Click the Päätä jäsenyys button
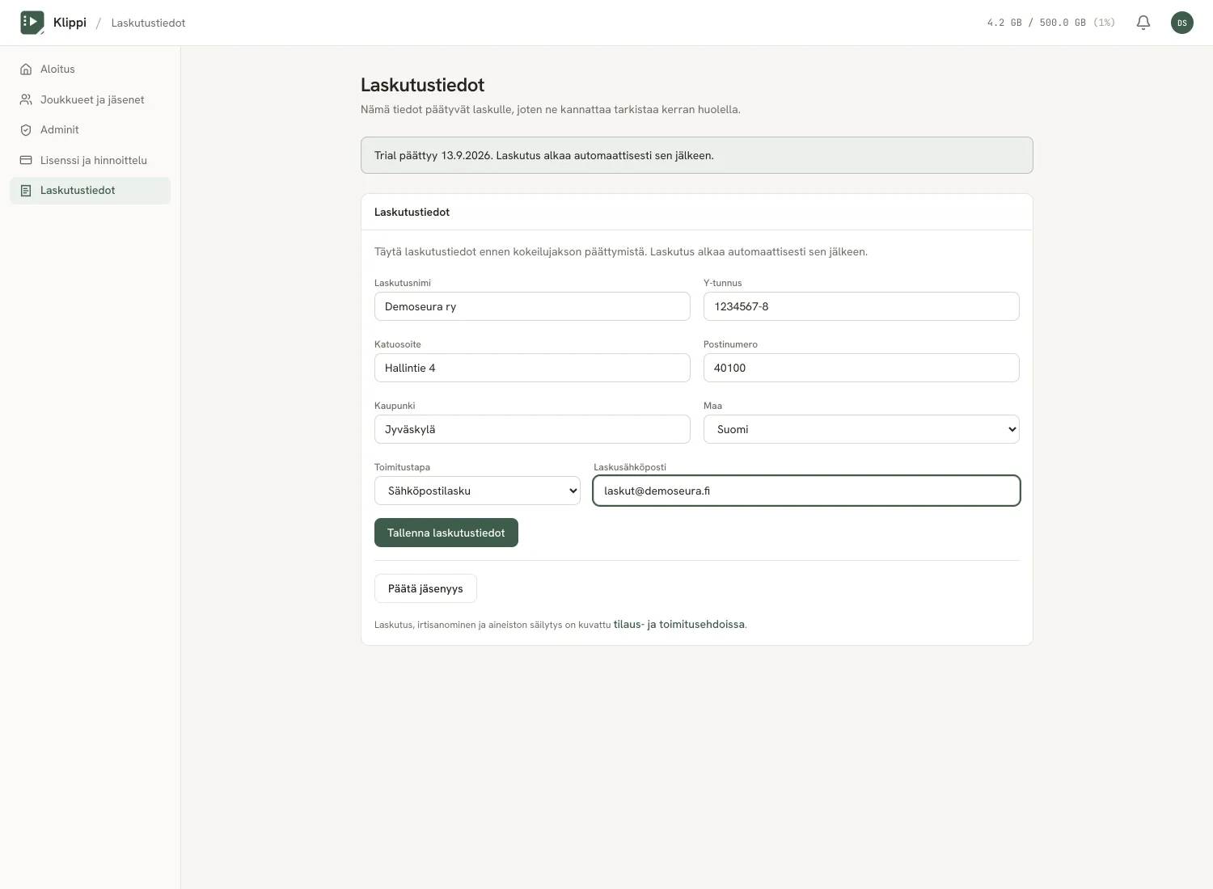This screenshot has height=889, width=1213. 425,588
